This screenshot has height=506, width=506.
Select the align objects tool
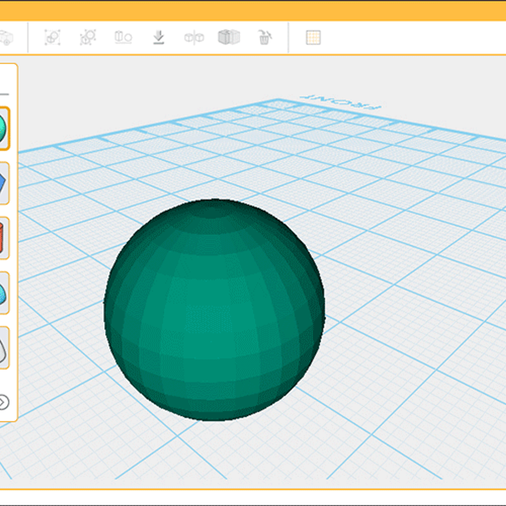(123, 38)
